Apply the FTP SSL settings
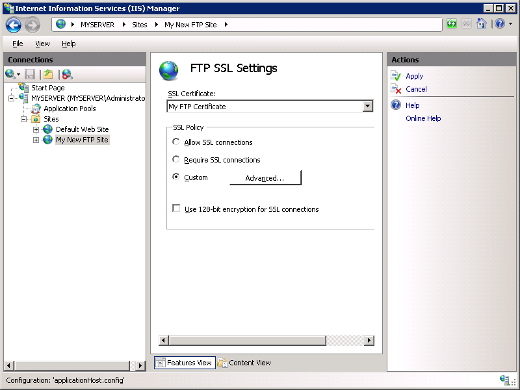Screen dimensions: 520x390 point(415,75)
